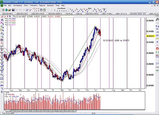Select the parallel lines tool in left sidebar
The image size is (159, 115).
2,20
